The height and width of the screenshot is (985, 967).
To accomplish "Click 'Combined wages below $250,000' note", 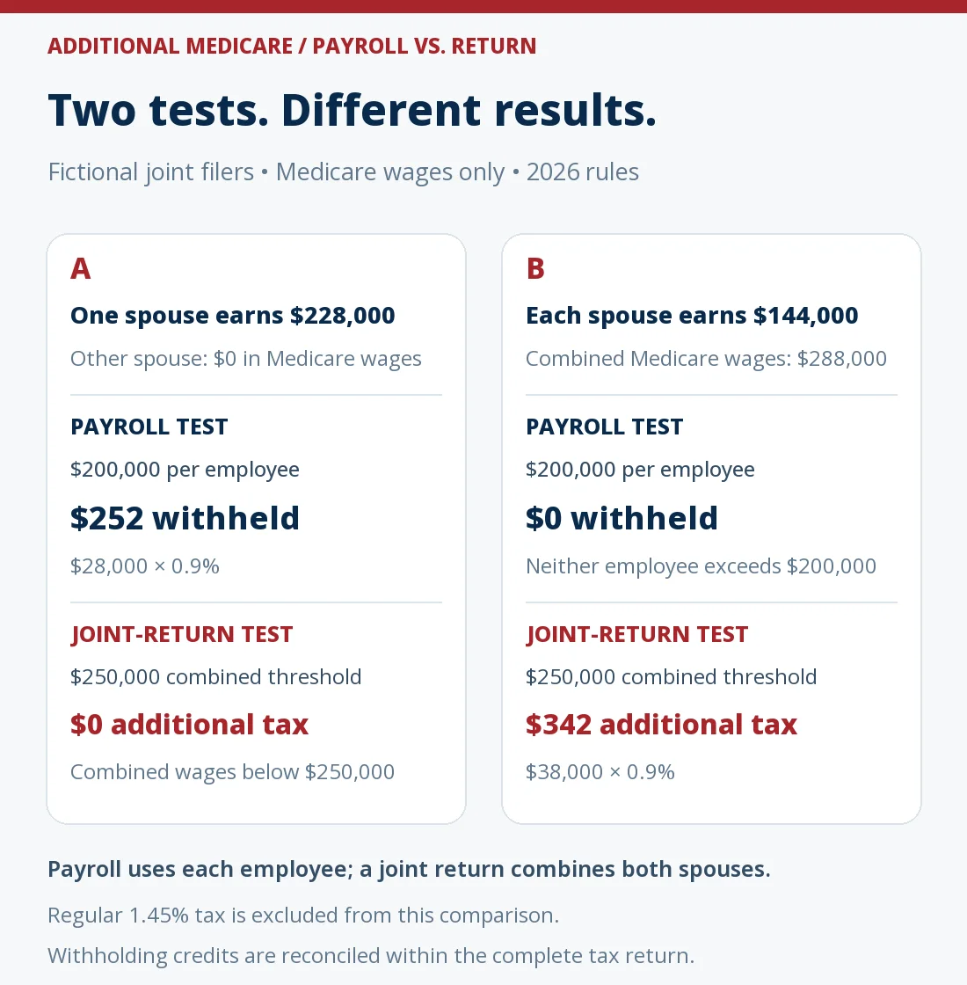I will pos(232,771).
